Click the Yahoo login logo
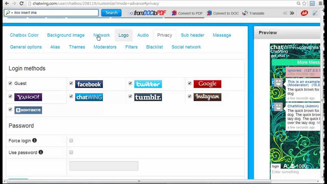 pyautogui.click(x=28, y=97)
